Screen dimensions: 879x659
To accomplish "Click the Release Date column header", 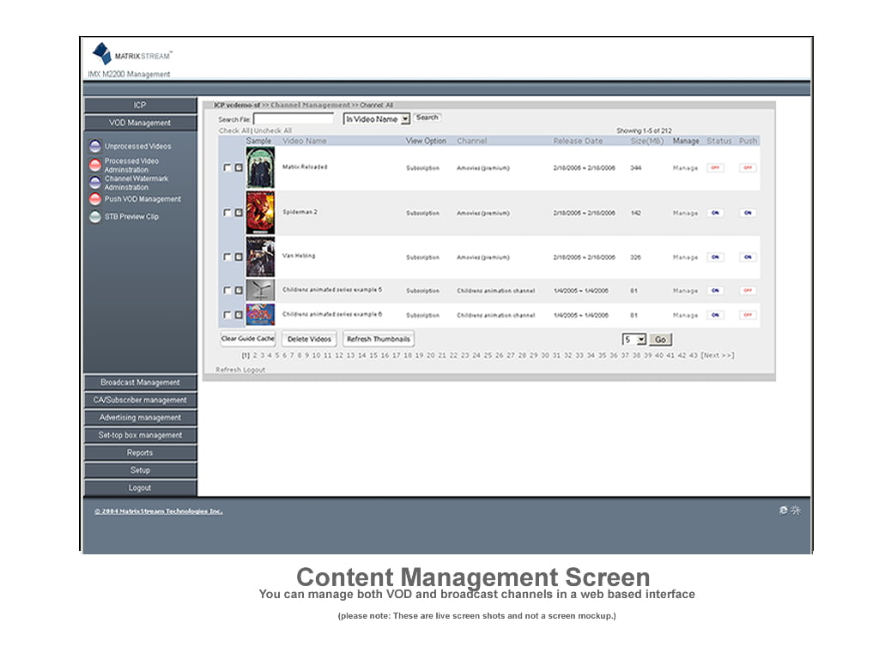I will [578, 142].
